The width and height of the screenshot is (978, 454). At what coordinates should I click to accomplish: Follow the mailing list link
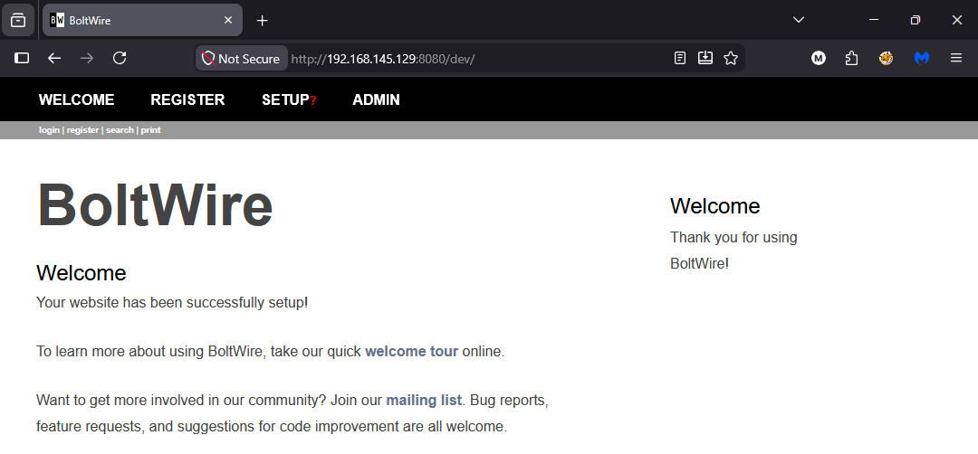pos(424,400)
